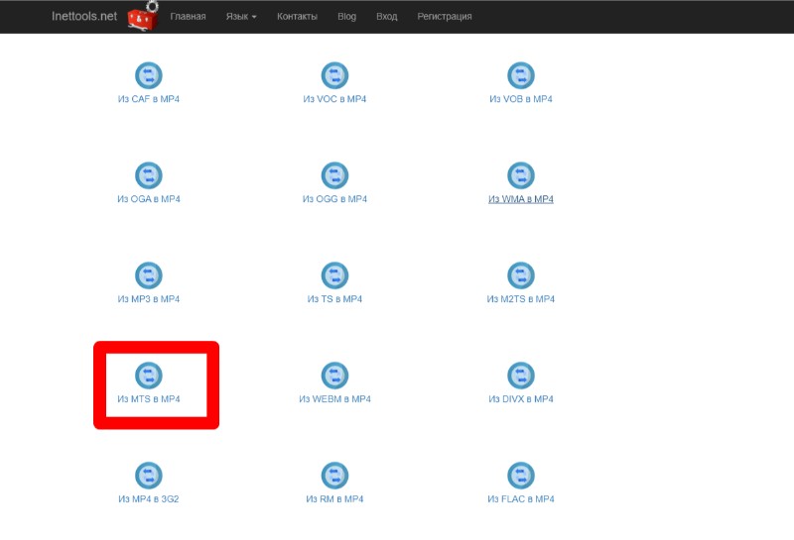Open the 'Из VOB в MP4' link
The width and height of the screenshot is (794, 540).
(x=521, y=99)
